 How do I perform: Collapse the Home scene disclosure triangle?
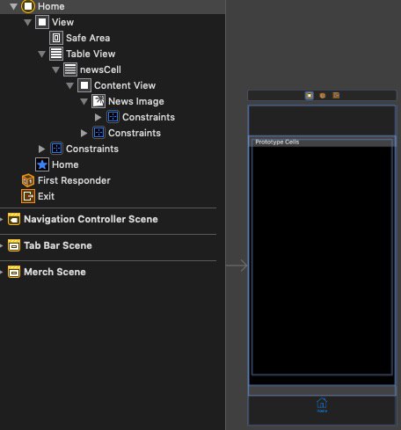(x=13, y=6)
